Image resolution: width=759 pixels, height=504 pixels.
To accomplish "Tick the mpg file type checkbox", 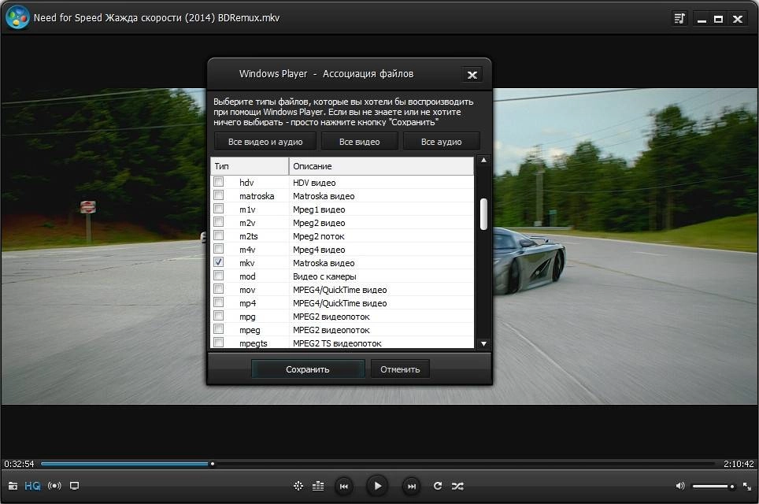I will (219, 316).
